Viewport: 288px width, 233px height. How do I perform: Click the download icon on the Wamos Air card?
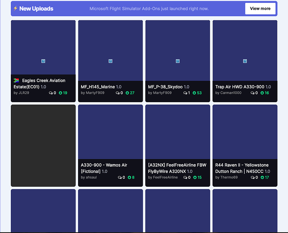coord(129,178)
